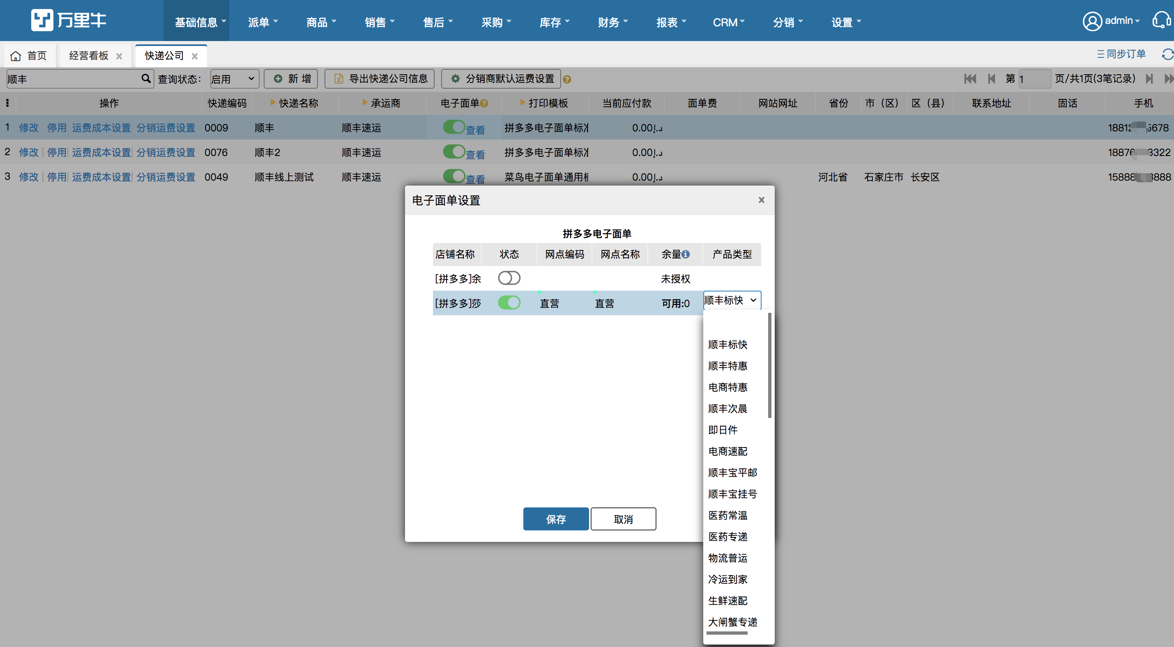Choose 顺丰次晨 option
The image size is (1174, 647).
click(728, 409)
